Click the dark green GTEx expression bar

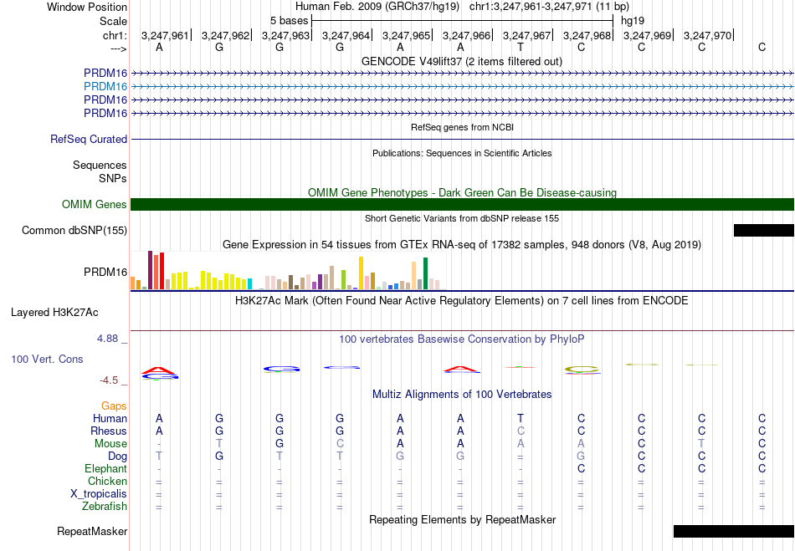tap(425, 273)
